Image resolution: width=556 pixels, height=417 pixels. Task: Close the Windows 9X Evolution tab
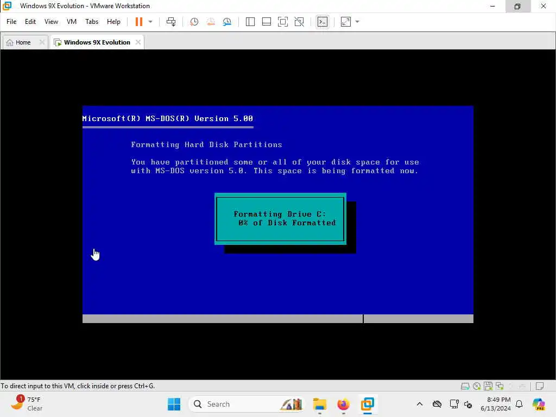[138, 42]
